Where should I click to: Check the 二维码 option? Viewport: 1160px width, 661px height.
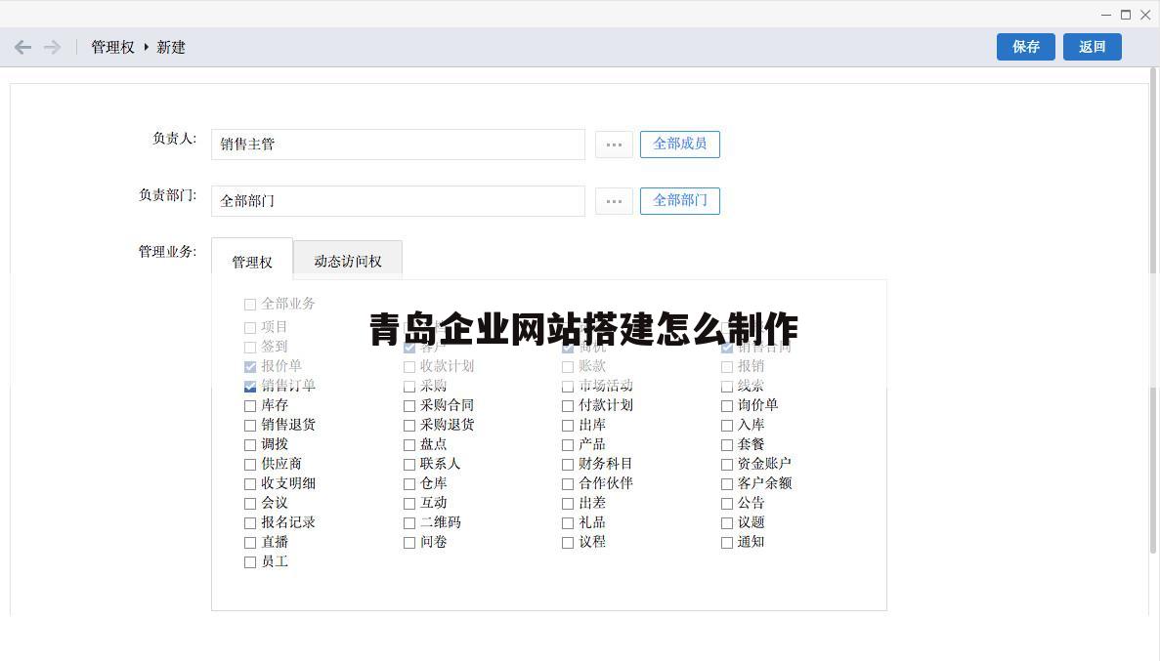coord(408,522)
